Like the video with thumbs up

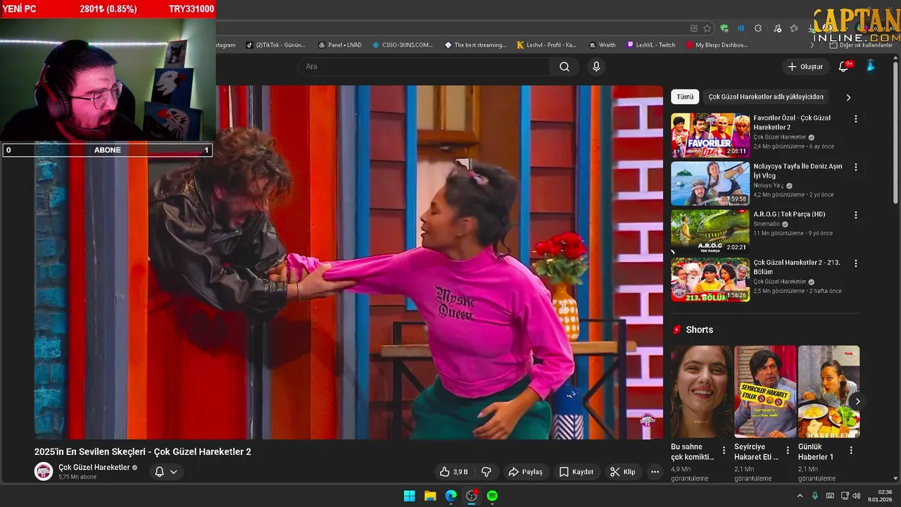click(x=454, y=472)
